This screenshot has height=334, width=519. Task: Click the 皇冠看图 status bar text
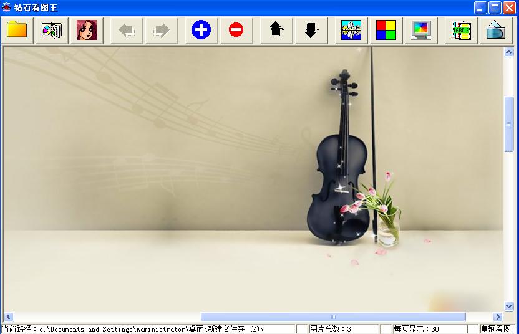coord(495,329)
